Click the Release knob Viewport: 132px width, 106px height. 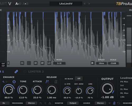pyautogui.click(x=52, y=90)
